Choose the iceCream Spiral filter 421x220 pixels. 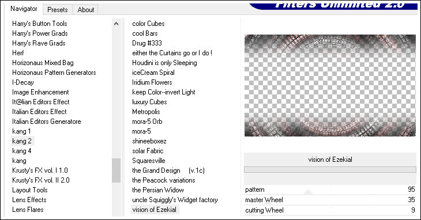[x=153, y=73]
